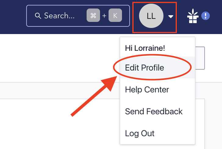Click the blue exclamation notification badge
This screenshot has height=149, width=222.
[206, 16]
